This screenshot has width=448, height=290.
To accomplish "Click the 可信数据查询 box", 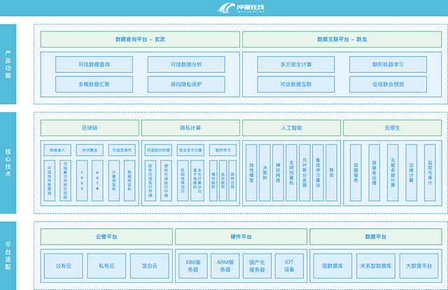I will [94, 64].
